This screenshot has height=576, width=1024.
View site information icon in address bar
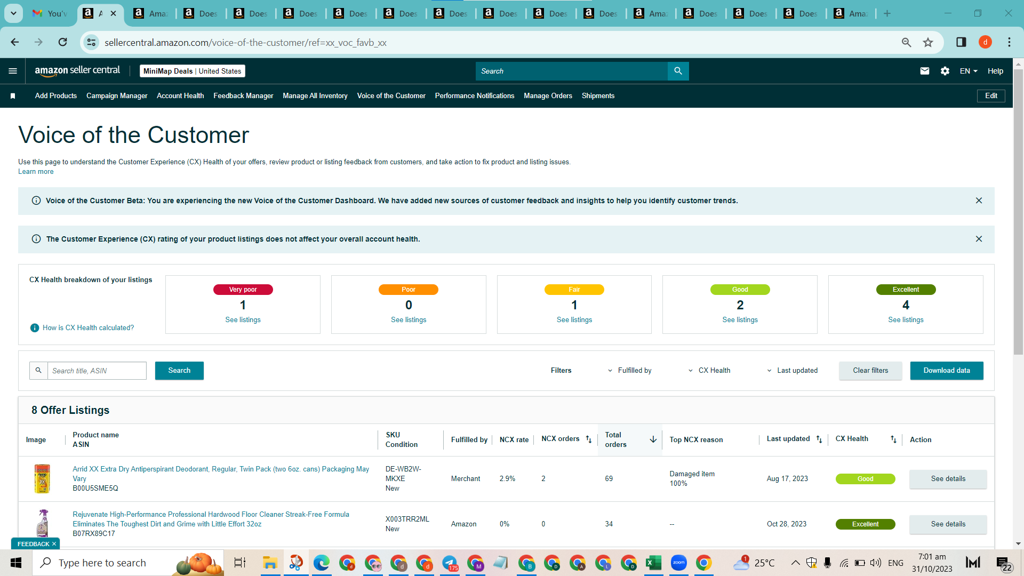tap(92, 42)
